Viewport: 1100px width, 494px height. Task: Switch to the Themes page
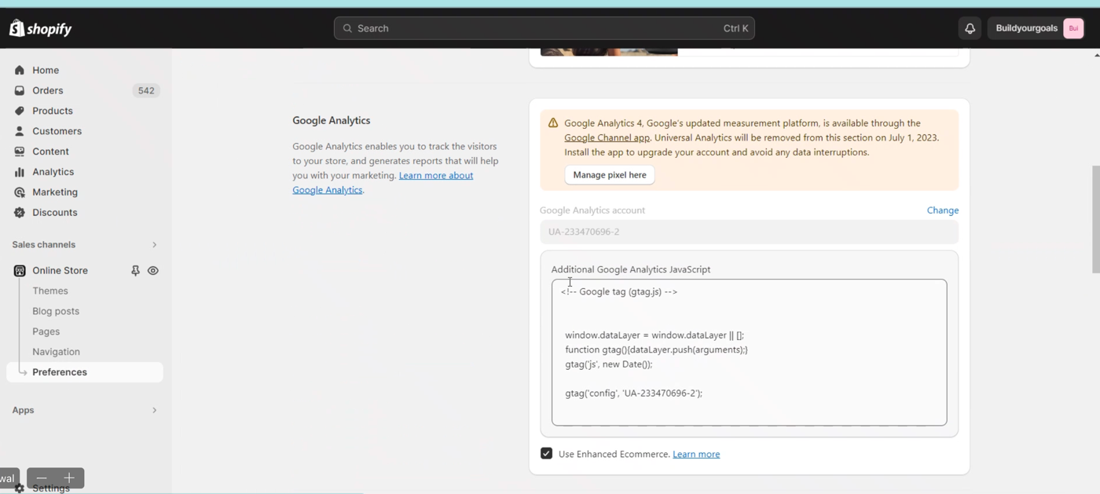point(49,291)
